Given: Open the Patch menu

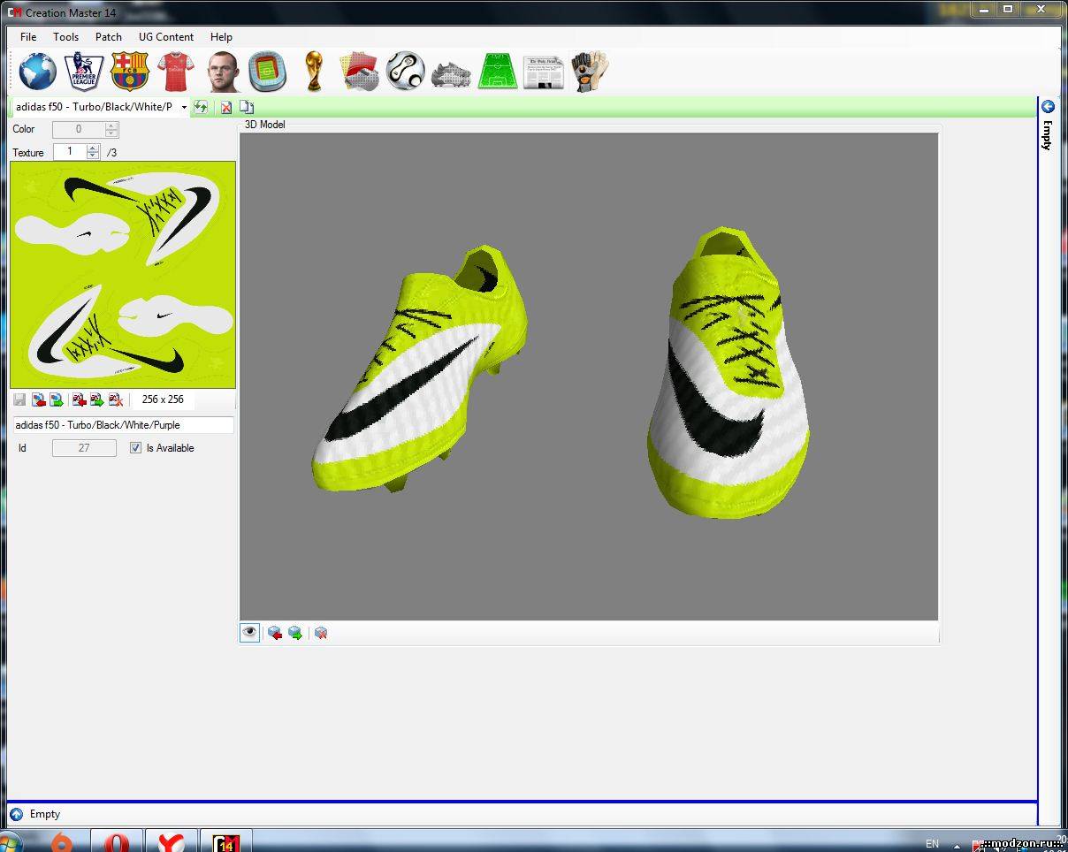Looking at the screenshot, I should [x=109, y=37].
